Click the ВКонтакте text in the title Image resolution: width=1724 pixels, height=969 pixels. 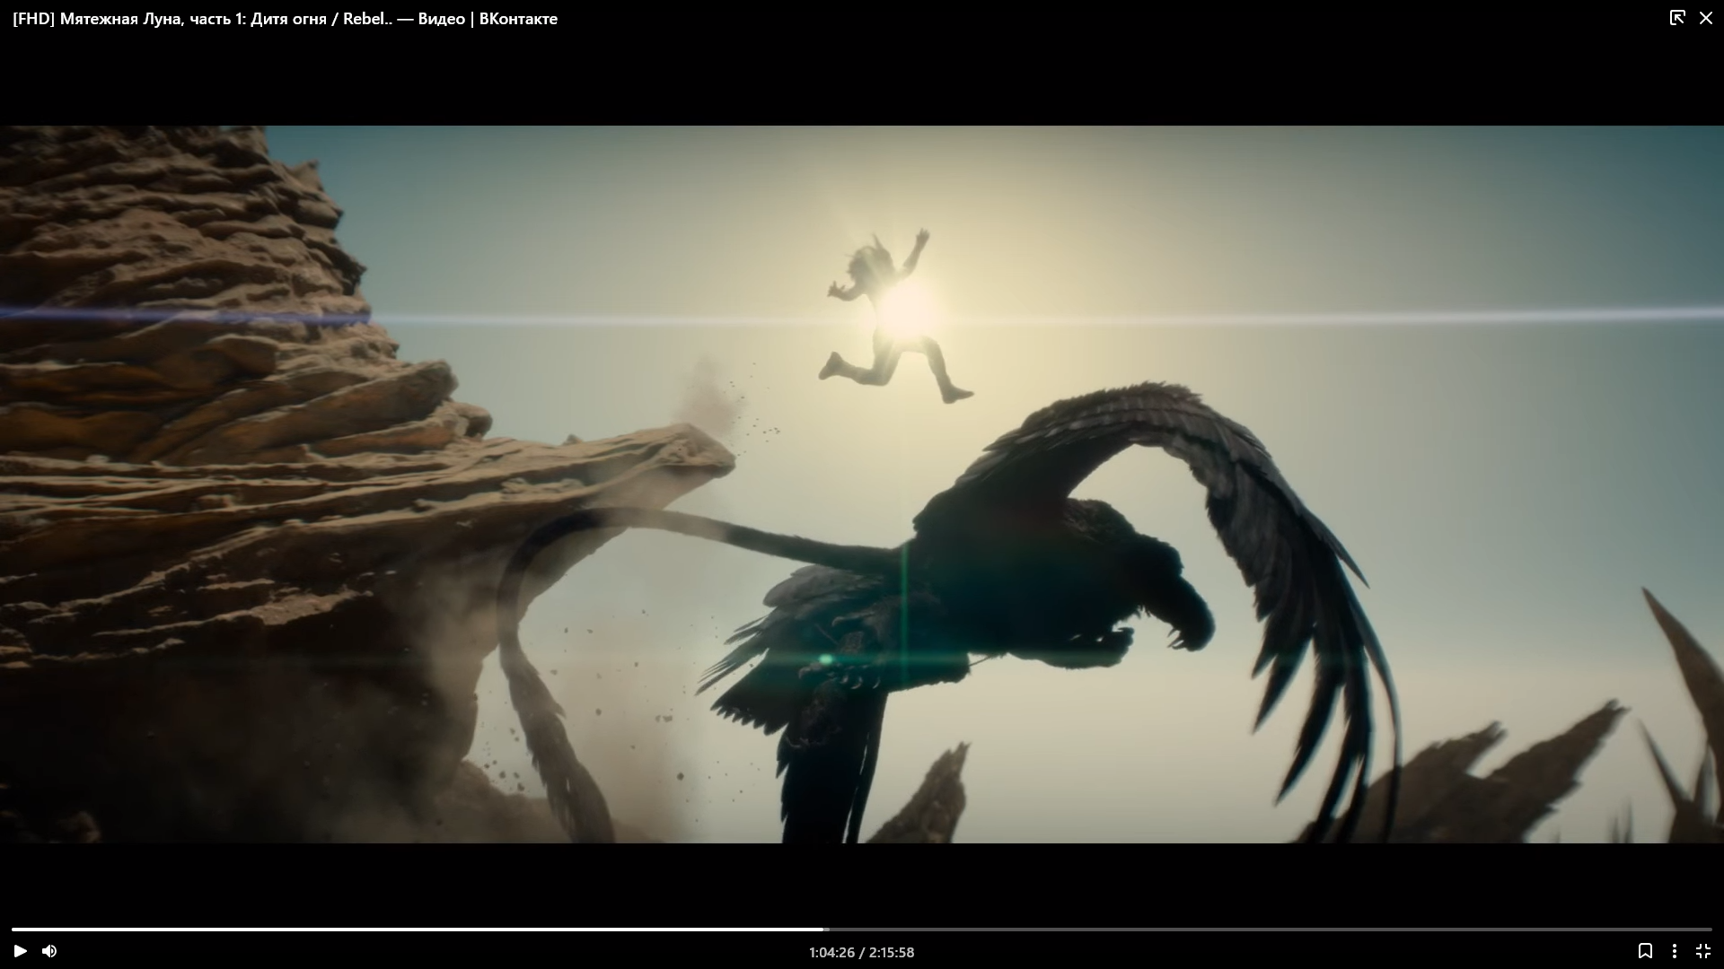pos(518,19)
